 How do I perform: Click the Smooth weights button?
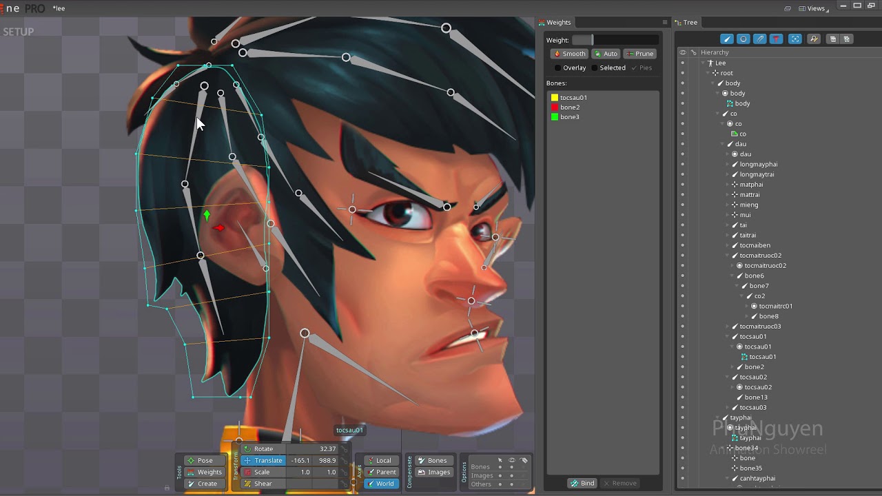(x=569, y=54)
